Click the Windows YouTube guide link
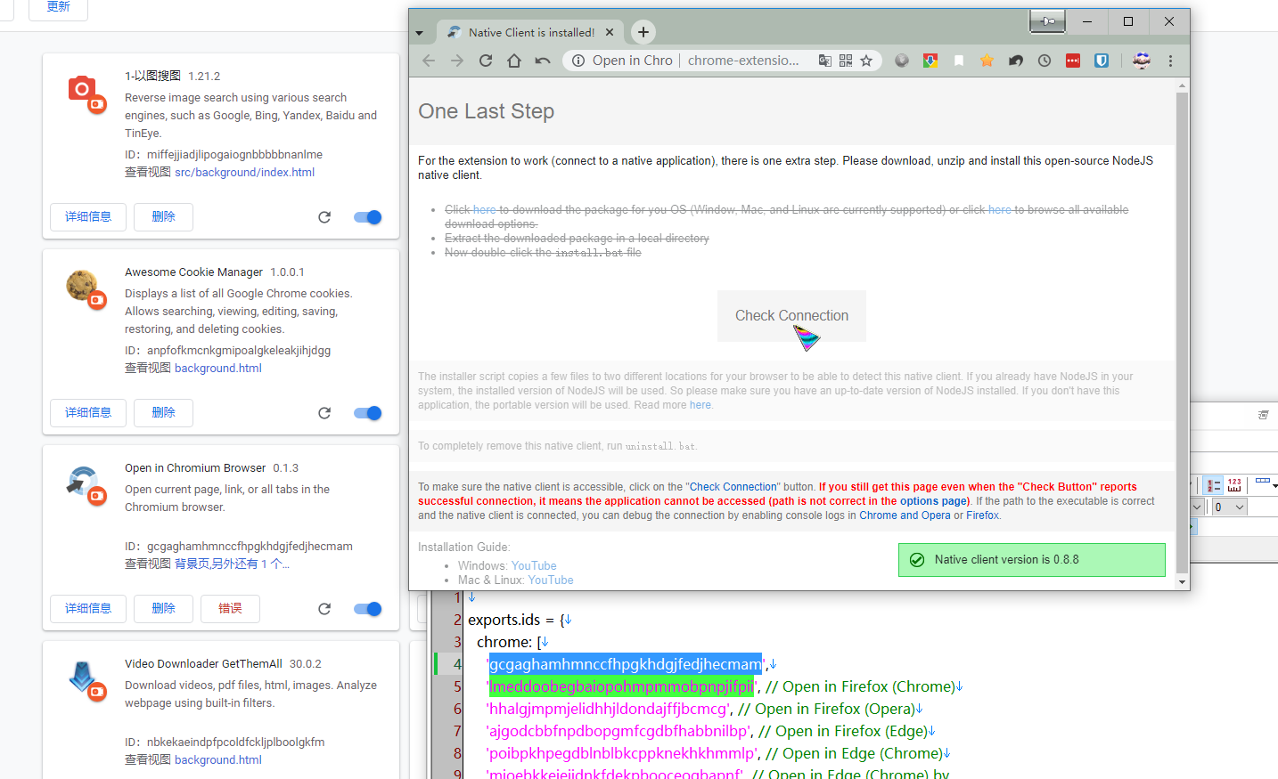The image size is (1278, 779). click(x=534, y=566)
